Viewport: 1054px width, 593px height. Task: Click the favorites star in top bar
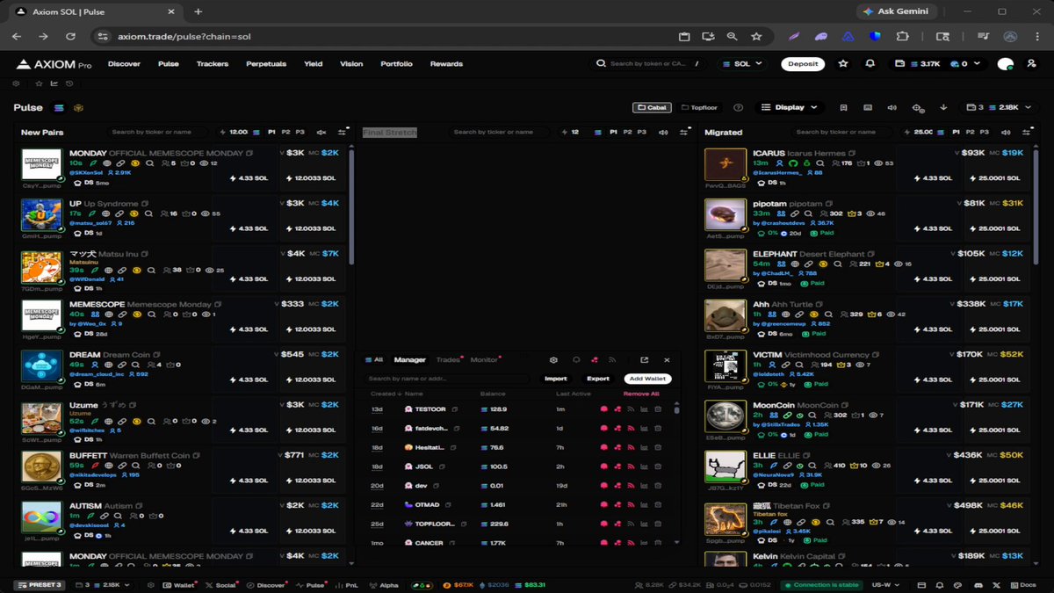click(x=843, y=64)
